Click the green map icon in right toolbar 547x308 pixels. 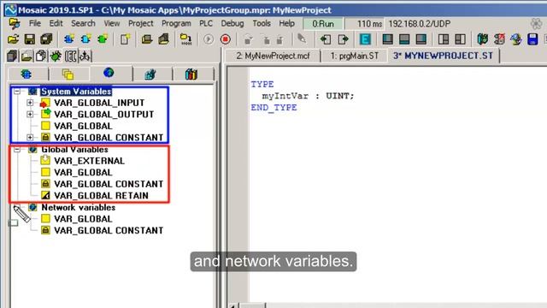[x=482, y=39]
